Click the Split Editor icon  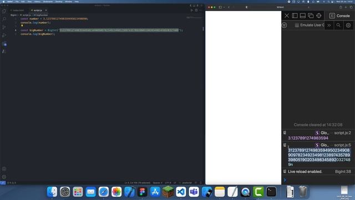pos(196,10)
